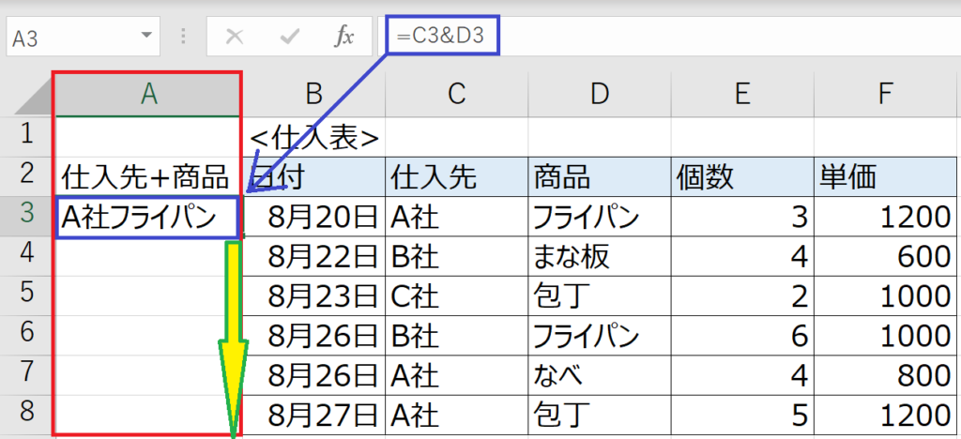Click the cancel X icon in formula bar
This screenshot has width=961, height=439.
click(234, 38)
